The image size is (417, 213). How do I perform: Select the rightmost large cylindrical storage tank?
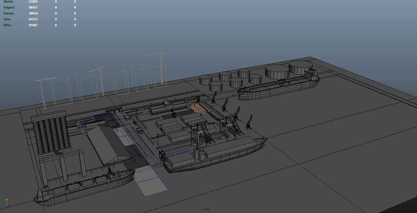coord(300,67)
